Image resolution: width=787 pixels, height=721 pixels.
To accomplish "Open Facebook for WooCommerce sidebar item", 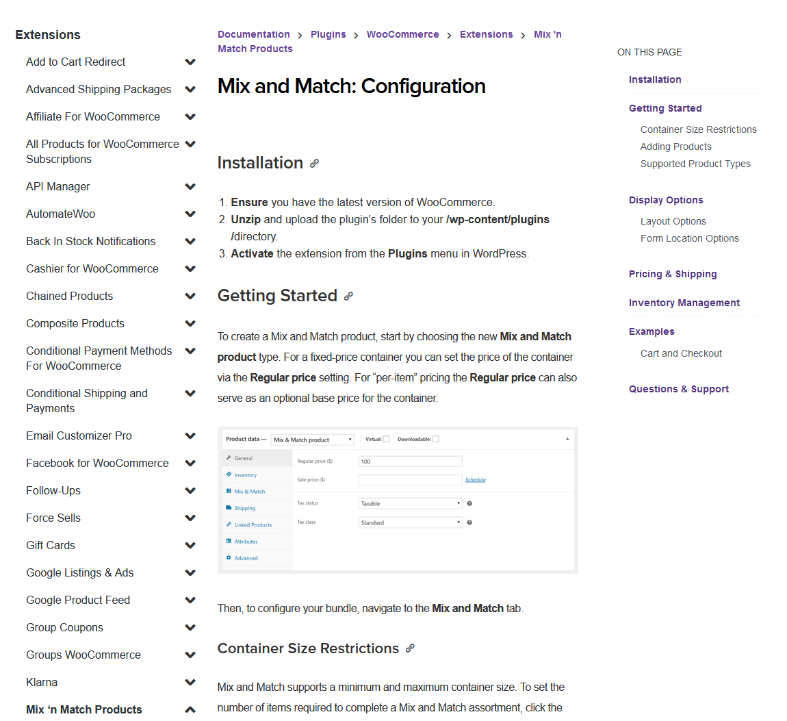I will [97, 463].
